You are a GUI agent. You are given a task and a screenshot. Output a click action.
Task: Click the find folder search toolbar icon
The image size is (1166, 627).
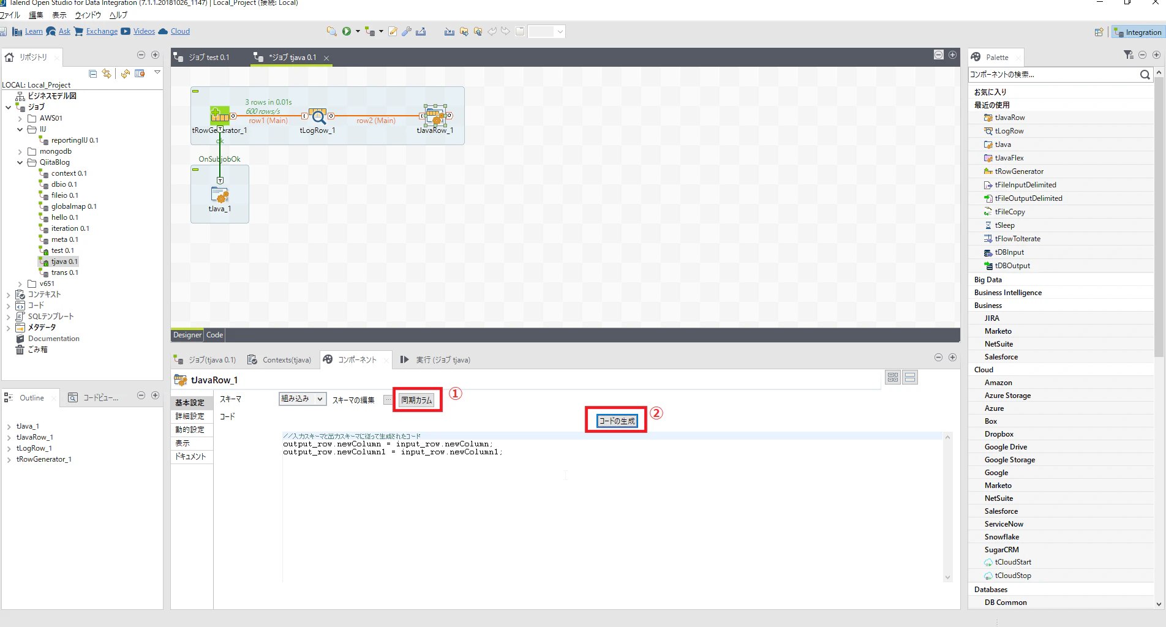click(331, 31)
